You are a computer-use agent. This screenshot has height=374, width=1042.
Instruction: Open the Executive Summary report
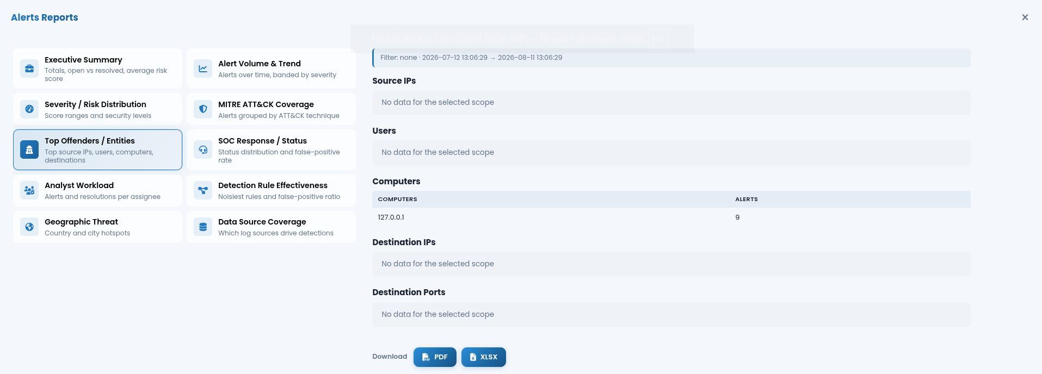click(97, 68)
